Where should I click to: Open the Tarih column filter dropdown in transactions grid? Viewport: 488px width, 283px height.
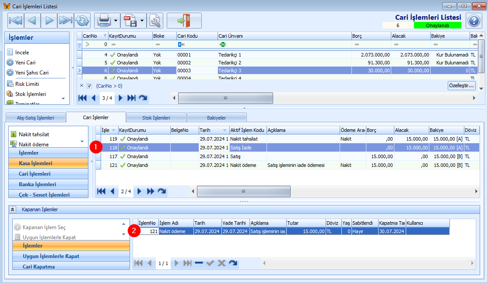(225, 130)
